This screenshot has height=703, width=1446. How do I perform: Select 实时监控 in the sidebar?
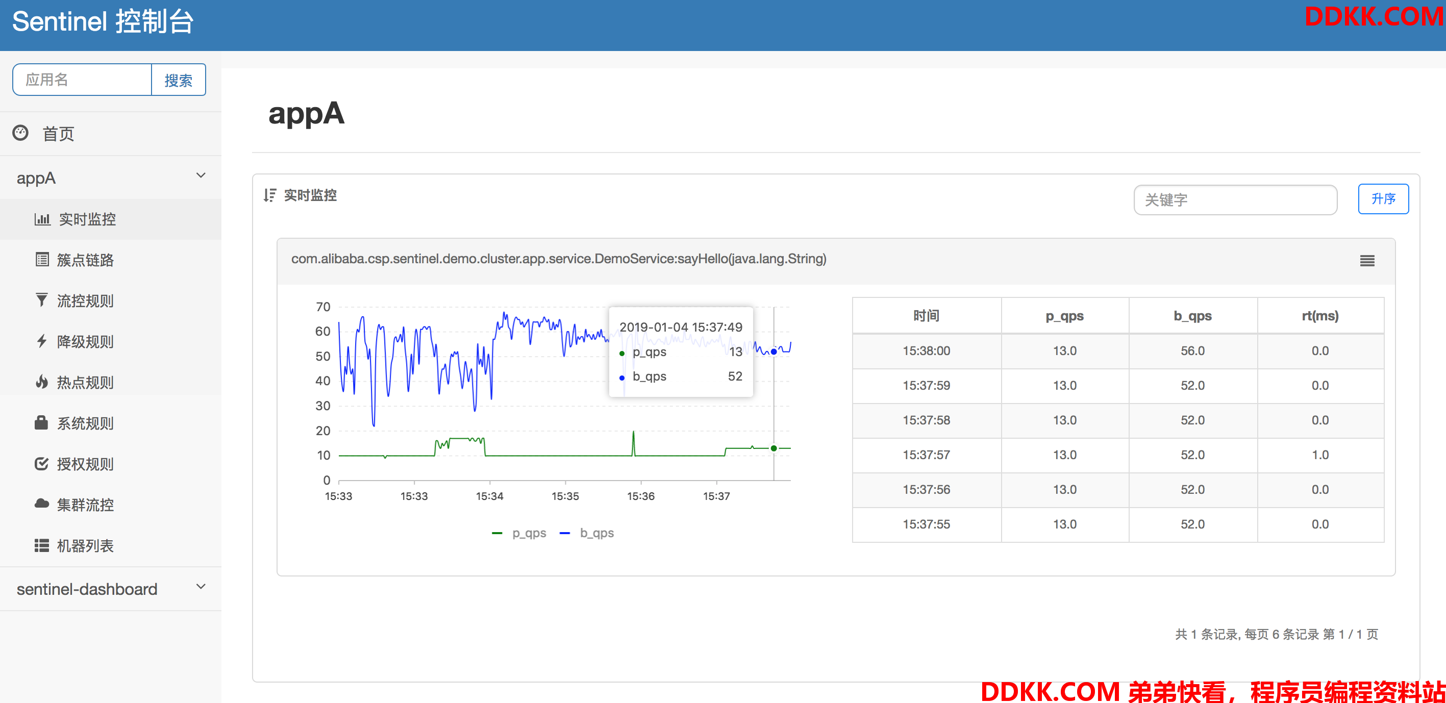111,219
